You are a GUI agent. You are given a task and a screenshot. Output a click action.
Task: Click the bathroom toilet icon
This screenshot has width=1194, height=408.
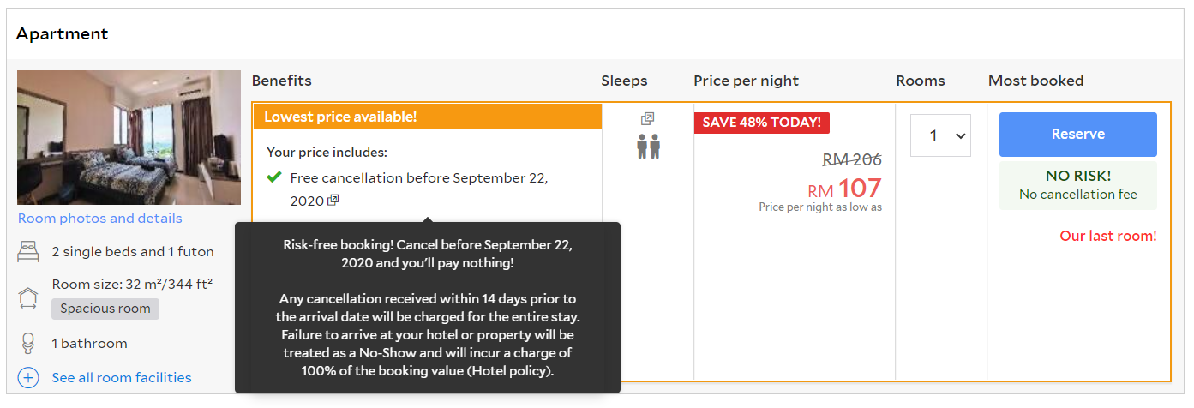[28, 344]
